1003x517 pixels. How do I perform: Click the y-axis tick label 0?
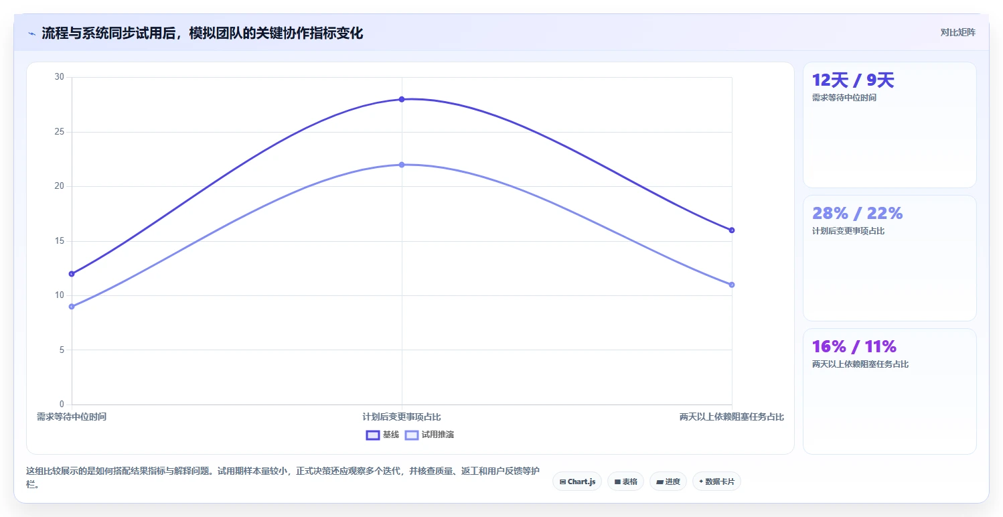[x=62, y=404]
